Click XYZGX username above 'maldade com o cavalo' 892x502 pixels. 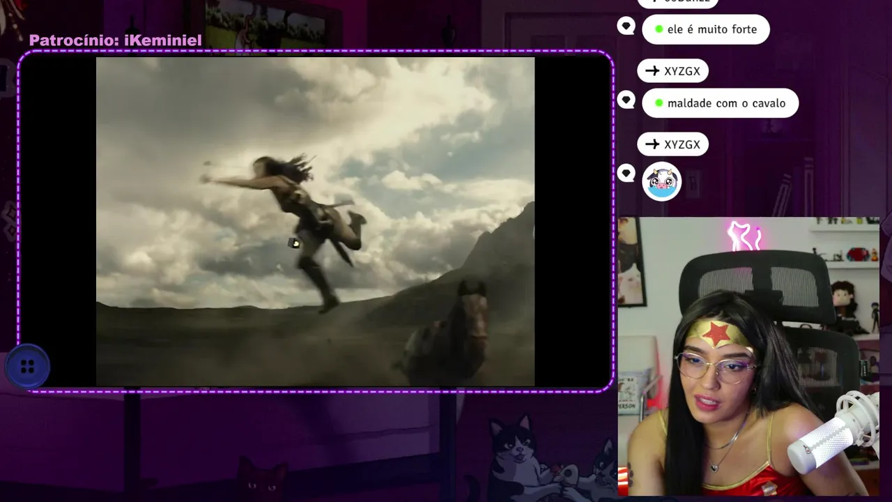tap(673, 70)
